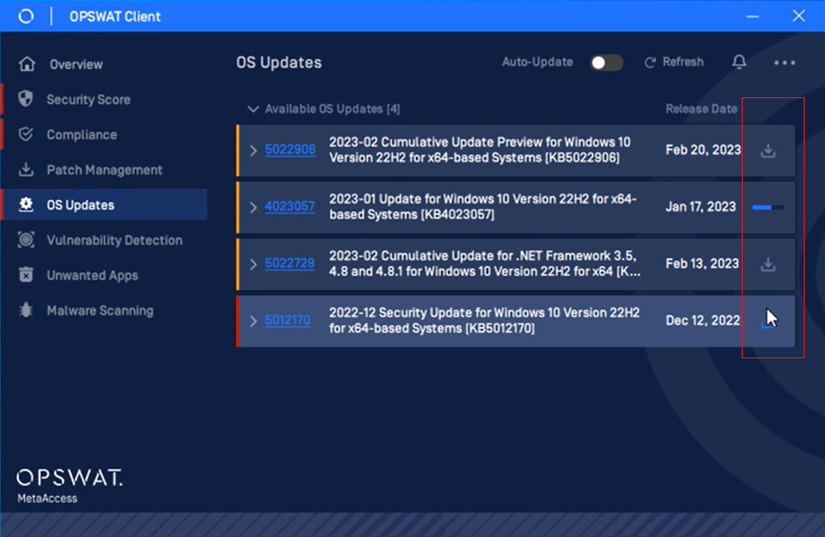Image resolution: width=825 pixels, height=537 pixels.
Task: Collapse the Available OS Updates section
Action: coord(253,109)
